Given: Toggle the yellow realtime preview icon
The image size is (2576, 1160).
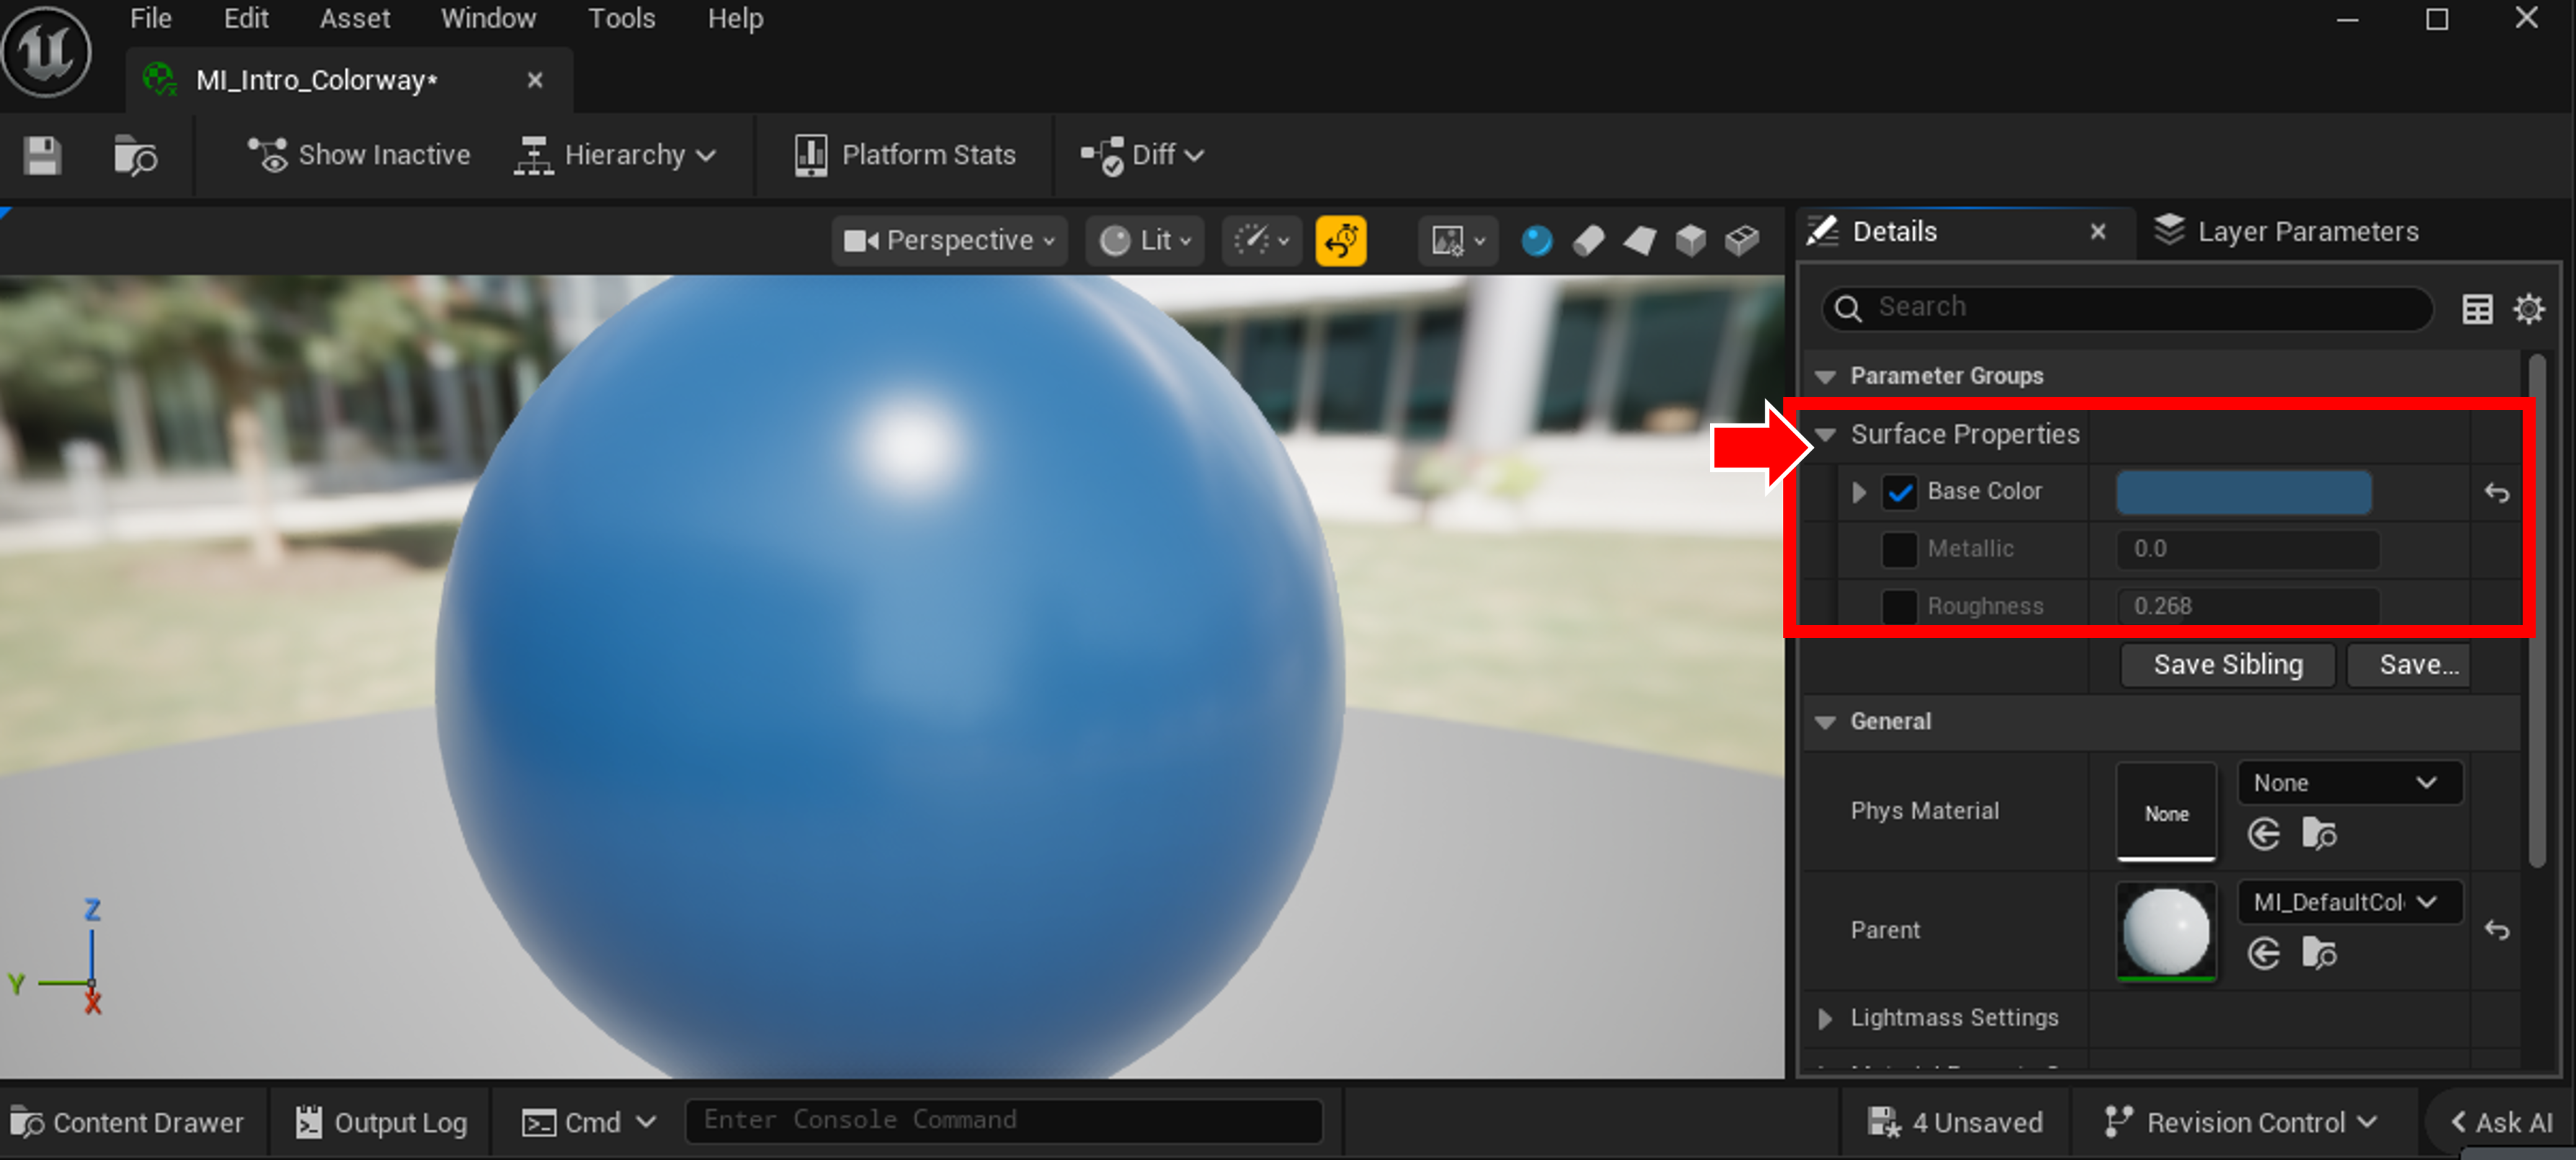Looking at the screenshot, I should 1340,241.
